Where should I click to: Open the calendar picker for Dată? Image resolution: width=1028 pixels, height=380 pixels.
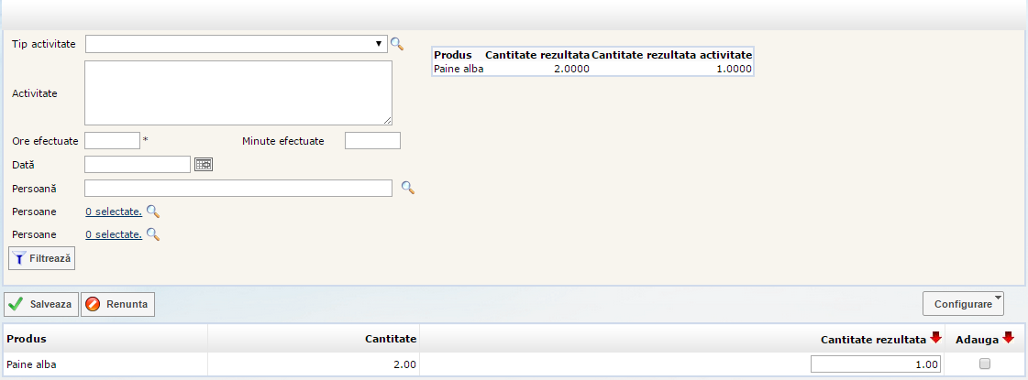click(x=204, y=164)
